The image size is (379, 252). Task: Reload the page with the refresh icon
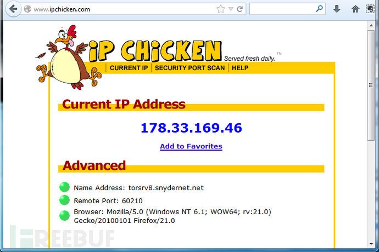(239, 9)
